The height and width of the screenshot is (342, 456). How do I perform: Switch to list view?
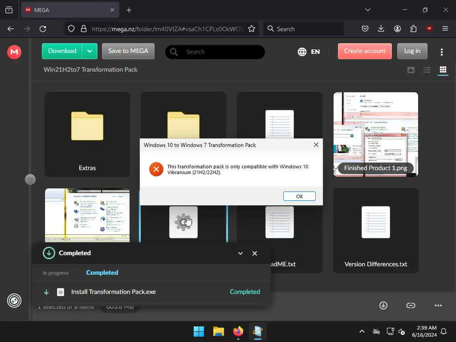427,70
